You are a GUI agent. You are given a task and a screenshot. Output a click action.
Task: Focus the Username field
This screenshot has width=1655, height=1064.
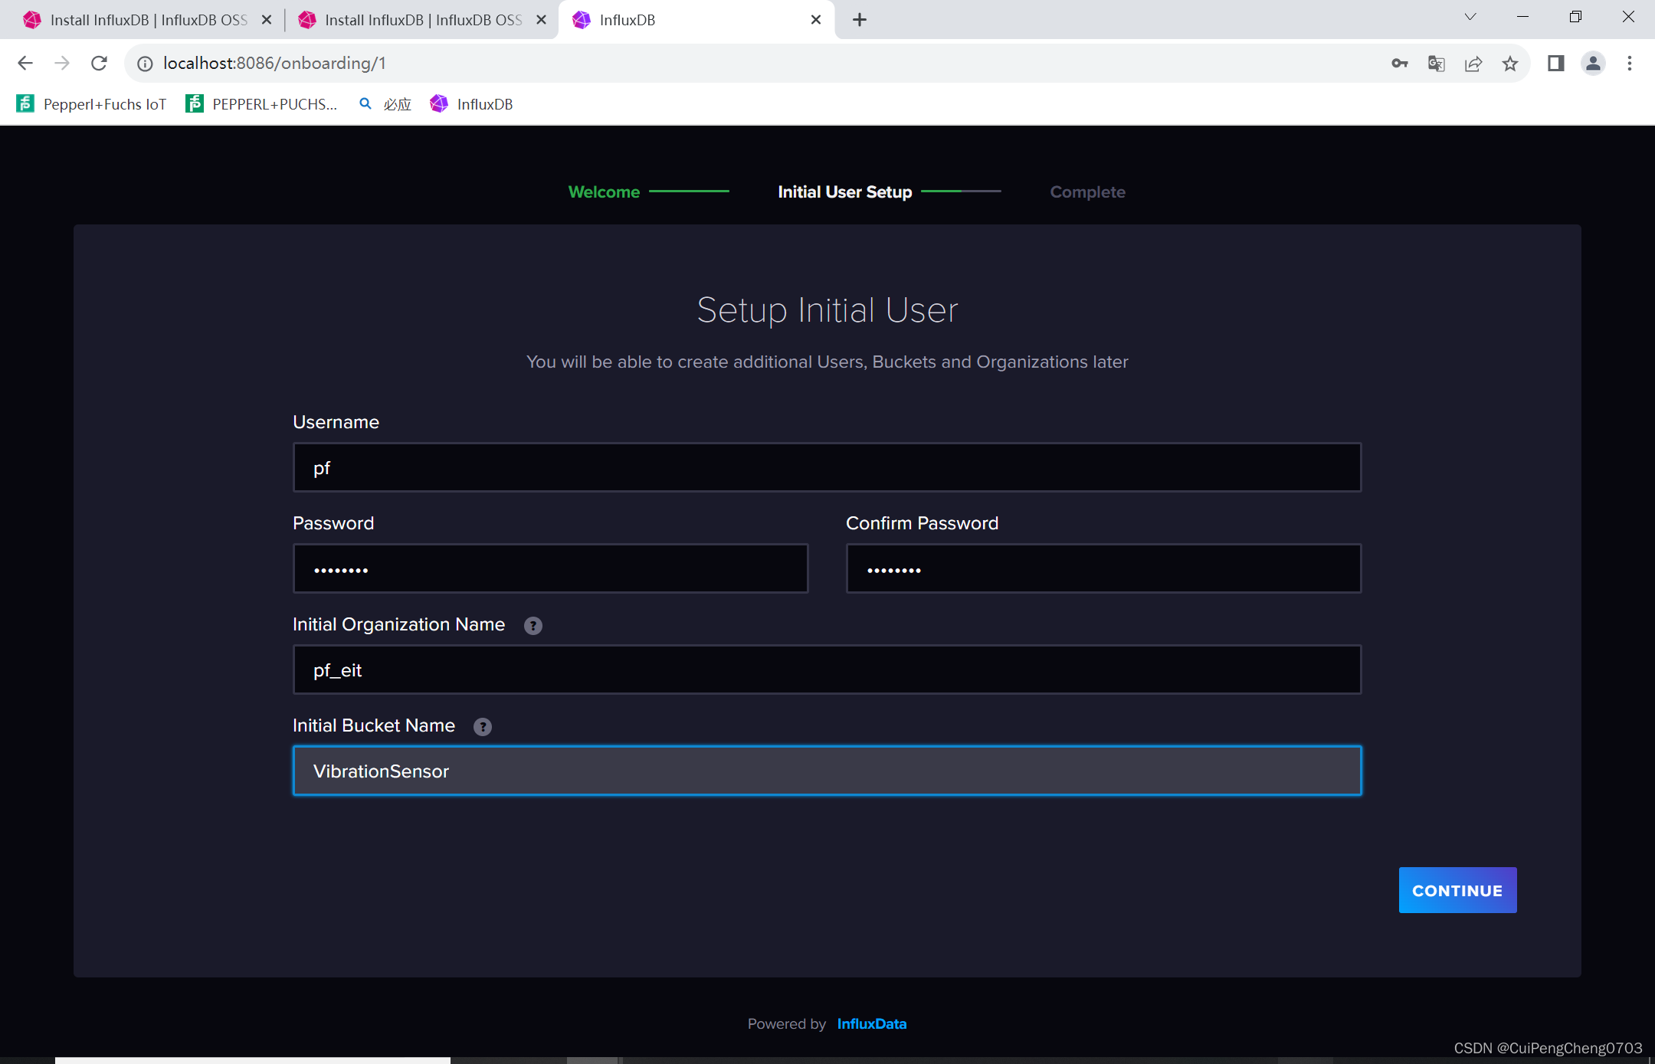pyautogui.click(x=827, y=468)
